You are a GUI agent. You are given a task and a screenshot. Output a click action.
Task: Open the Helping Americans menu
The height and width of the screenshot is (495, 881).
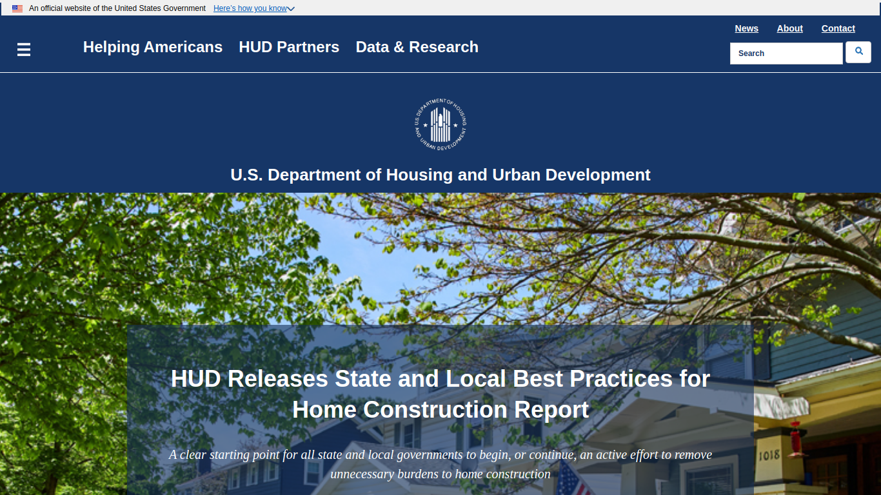[x=153, y=47]
